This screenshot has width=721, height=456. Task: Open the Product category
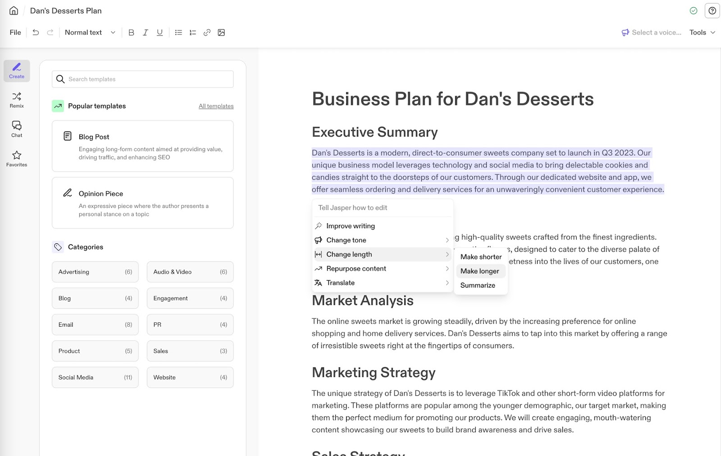pos(95,351)
